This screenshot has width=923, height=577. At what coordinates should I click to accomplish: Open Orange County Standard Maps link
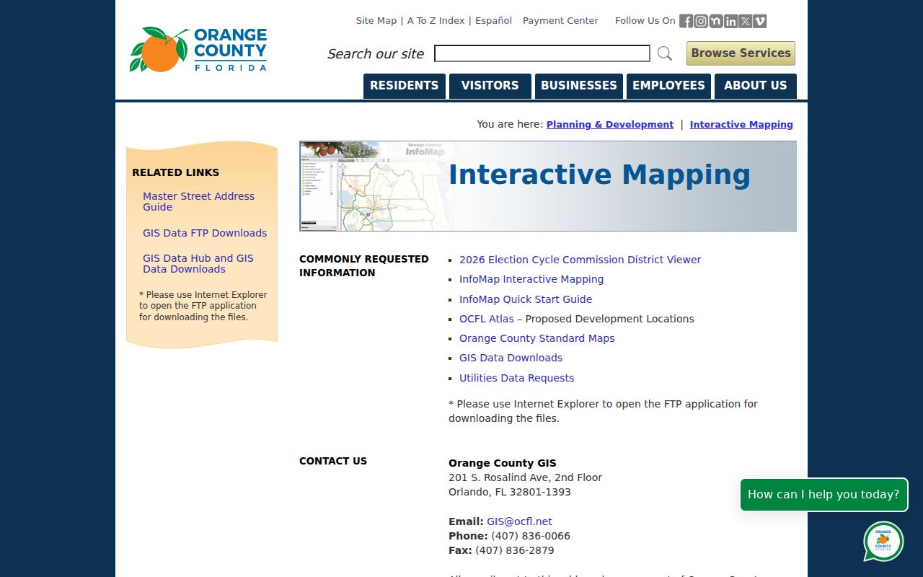(x=537, y=338)
